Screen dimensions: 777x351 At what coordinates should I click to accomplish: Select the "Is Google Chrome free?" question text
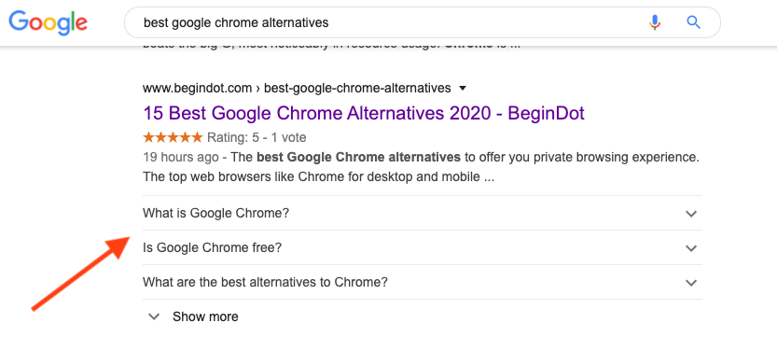(212, 247)
